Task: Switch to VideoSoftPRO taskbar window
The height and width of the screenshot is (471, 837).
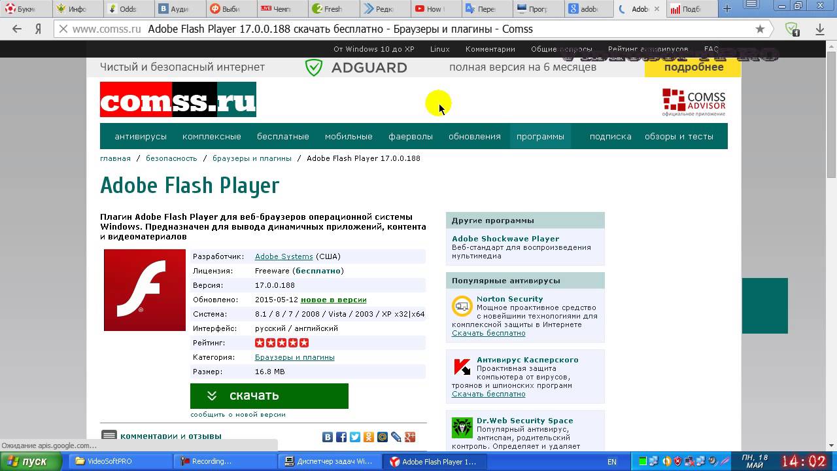Action: coord(122,461)
